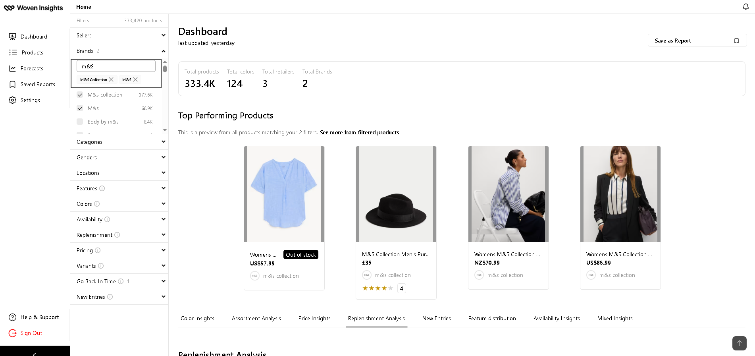Switch to the Price Insights tab
This screenshot has height=356, width=755.
click(314, 318)
